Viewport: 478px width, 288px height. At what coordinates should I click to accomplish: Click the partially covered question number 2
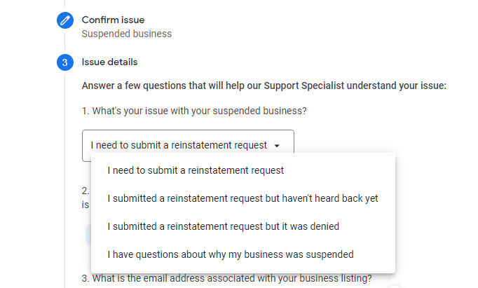[x=86, y=191]
